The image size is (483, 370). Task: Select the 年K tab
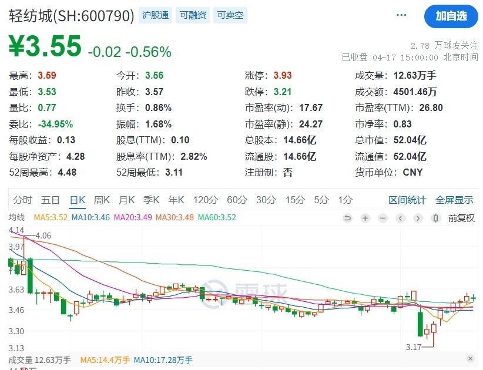[x=176, y=200]
